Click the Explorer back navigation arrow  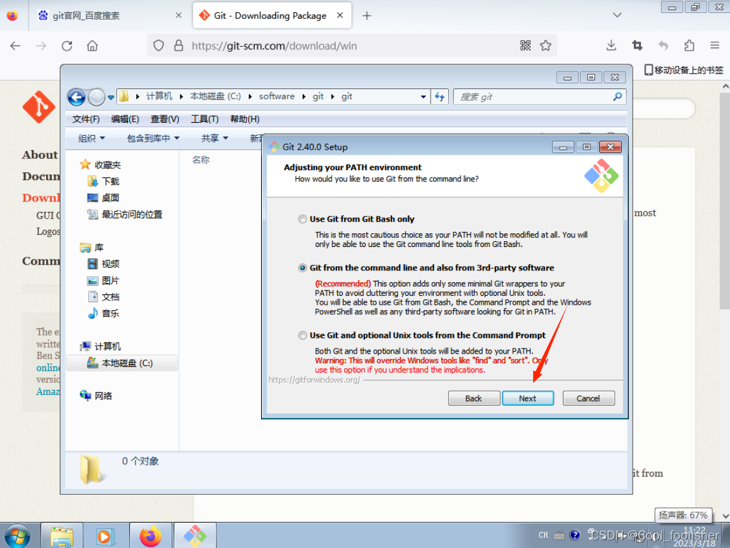point(77,98)
